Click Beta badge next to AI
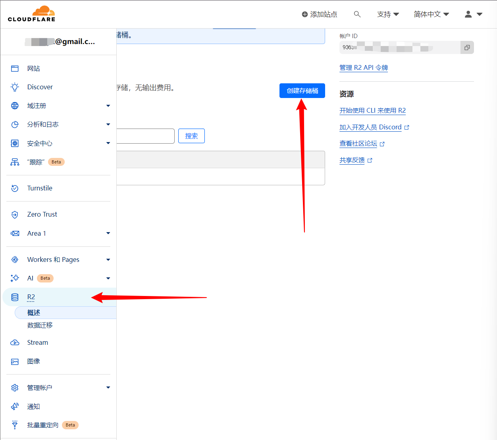 click(45, 278)
